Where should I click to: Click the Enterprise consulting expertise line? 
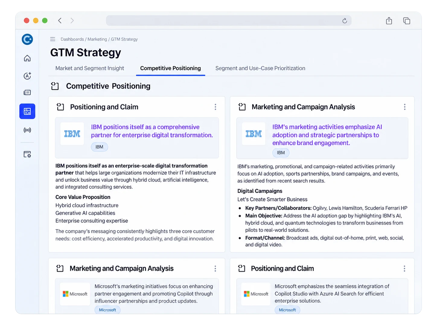point(91,221)
